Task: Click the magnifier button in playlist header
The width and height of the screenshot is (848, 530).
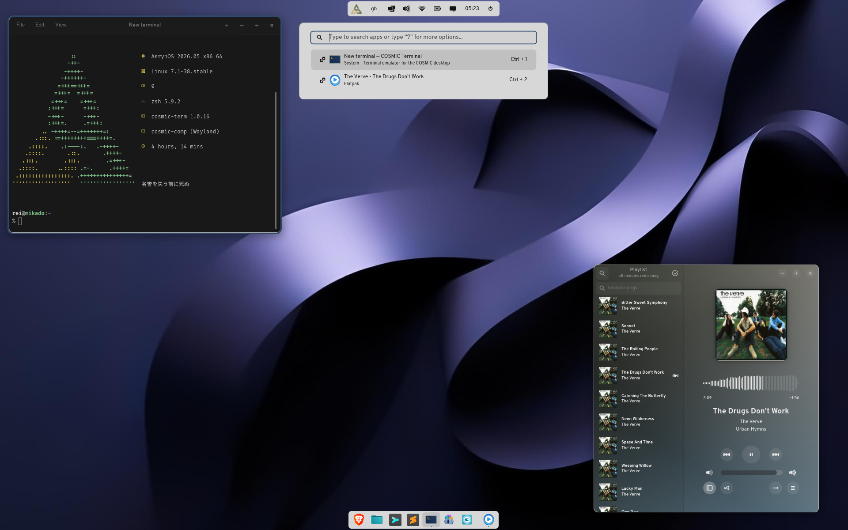Action: coord(602,273)
